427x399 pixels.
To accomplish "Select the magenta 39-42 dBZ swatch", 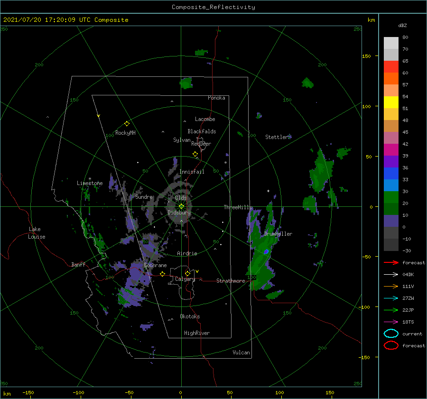I will [391, 150].
